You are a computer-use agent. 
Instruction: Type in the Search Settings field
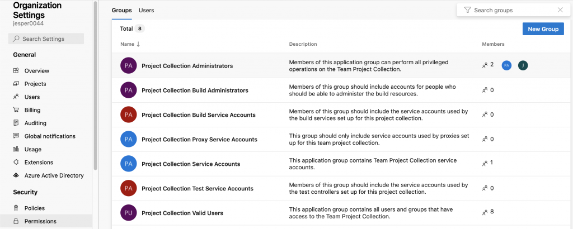coord(50,39)
